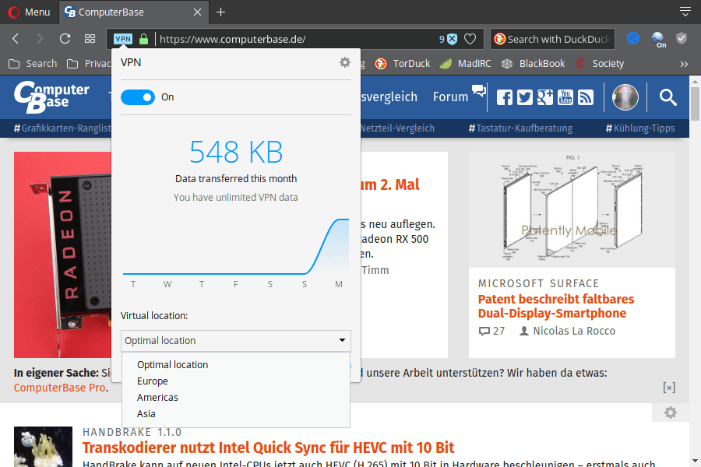The height and width of the screenshot is (467, 701).
Task: Choose Optimal location from list
Action: (x=173, y=365)
